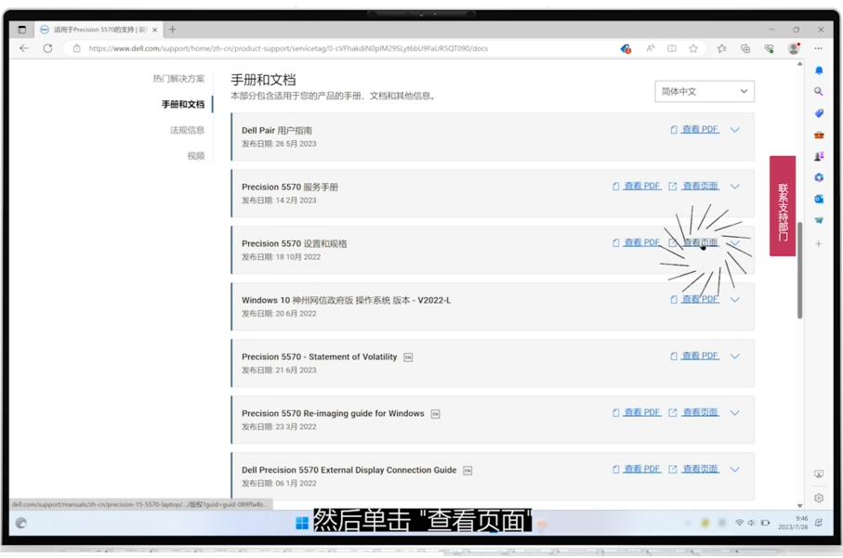Toggle the favorites star for this page
Viewport: 843px width, 558px height.
pos(693,48)
